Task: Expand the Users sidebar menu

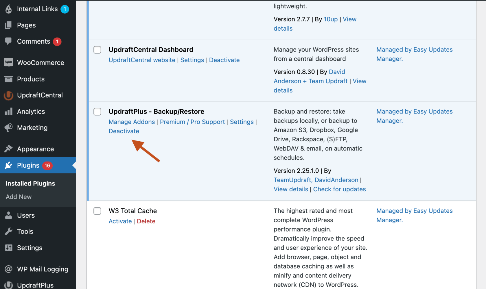Action: [x=26, y=215]
